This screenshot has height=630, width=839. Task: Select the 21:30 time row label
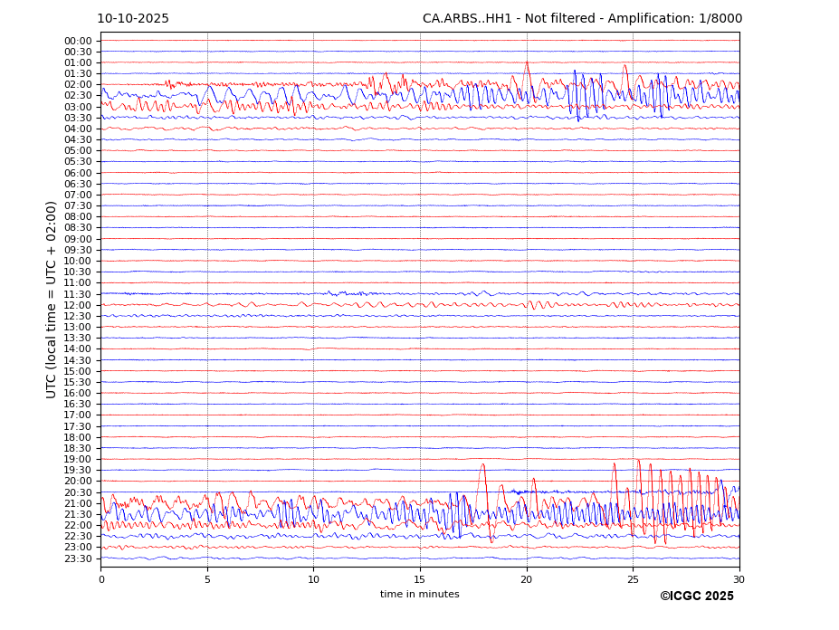[x=78, y=514]
